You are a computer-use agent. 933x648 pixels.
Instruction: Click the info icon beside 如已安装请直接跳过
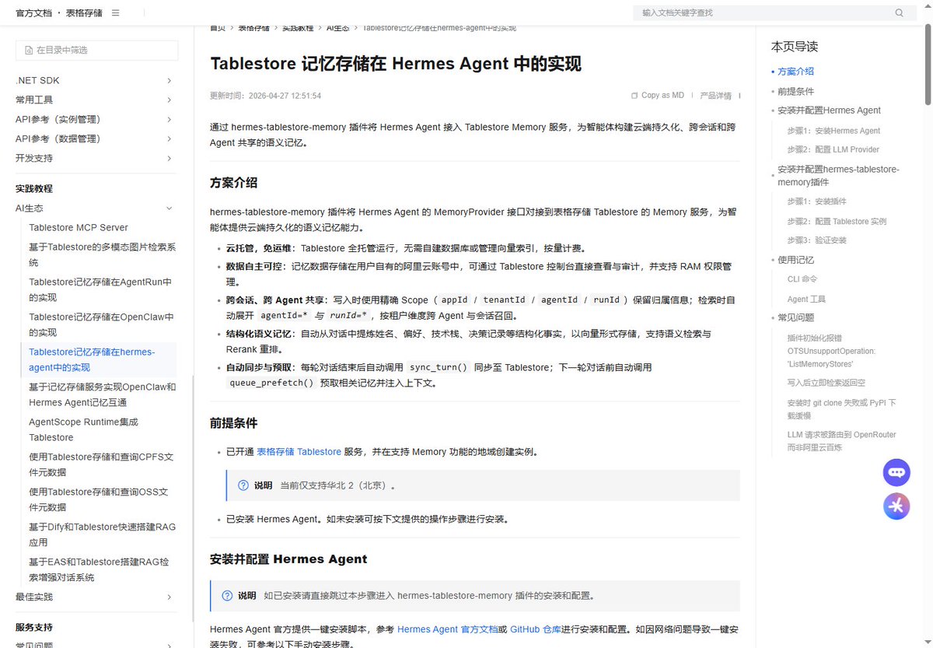[x=227, y=596]
